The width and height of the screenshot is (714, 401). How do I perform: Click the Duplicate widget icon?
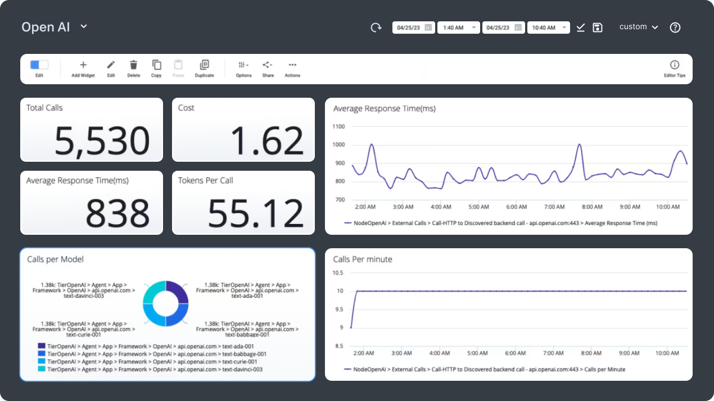pos(204,65)
